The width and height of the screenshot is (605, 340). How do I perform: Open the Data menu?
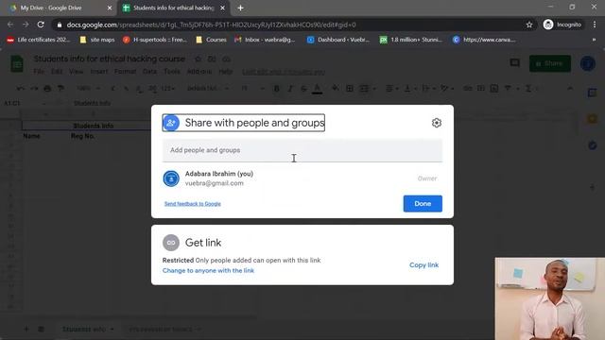coord(149,72)
